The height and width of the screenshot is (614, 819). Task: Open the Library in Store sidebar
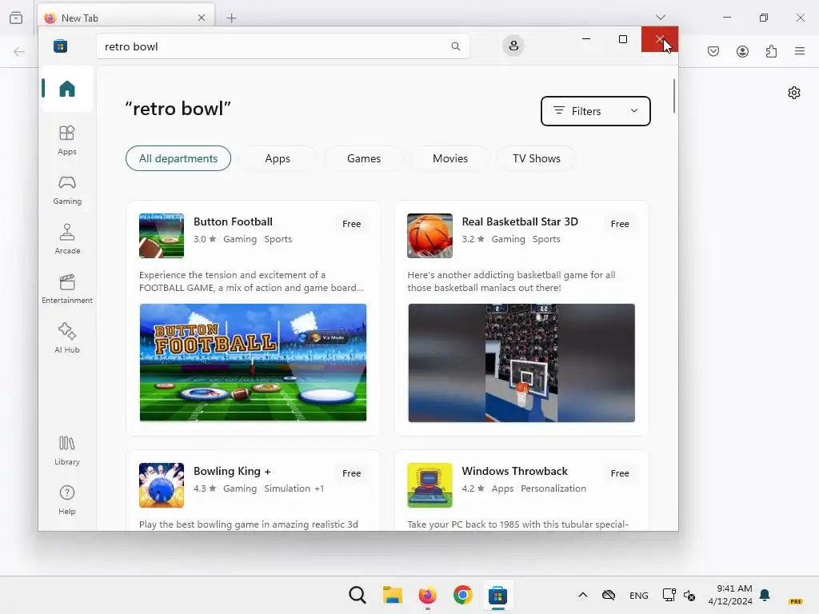click(x=67, y=451)
